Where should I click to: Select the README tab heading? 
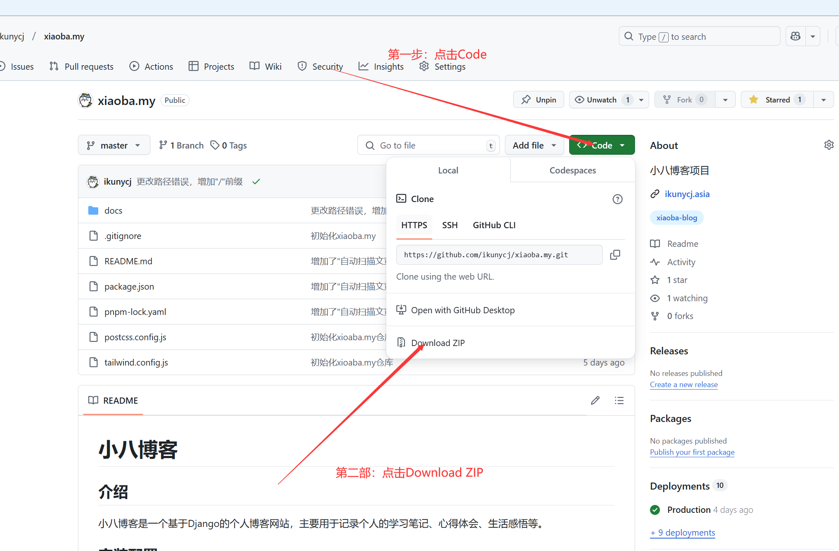pyautogui.click(x=113, y=401)
